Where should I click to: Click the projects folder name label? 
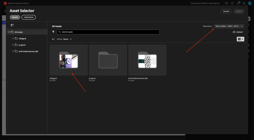click(92, 78)
